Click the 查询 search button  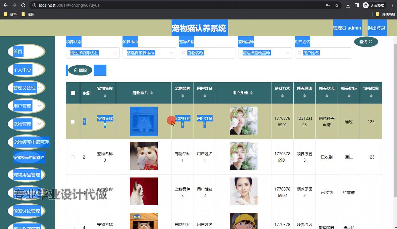tap(366, 42)
